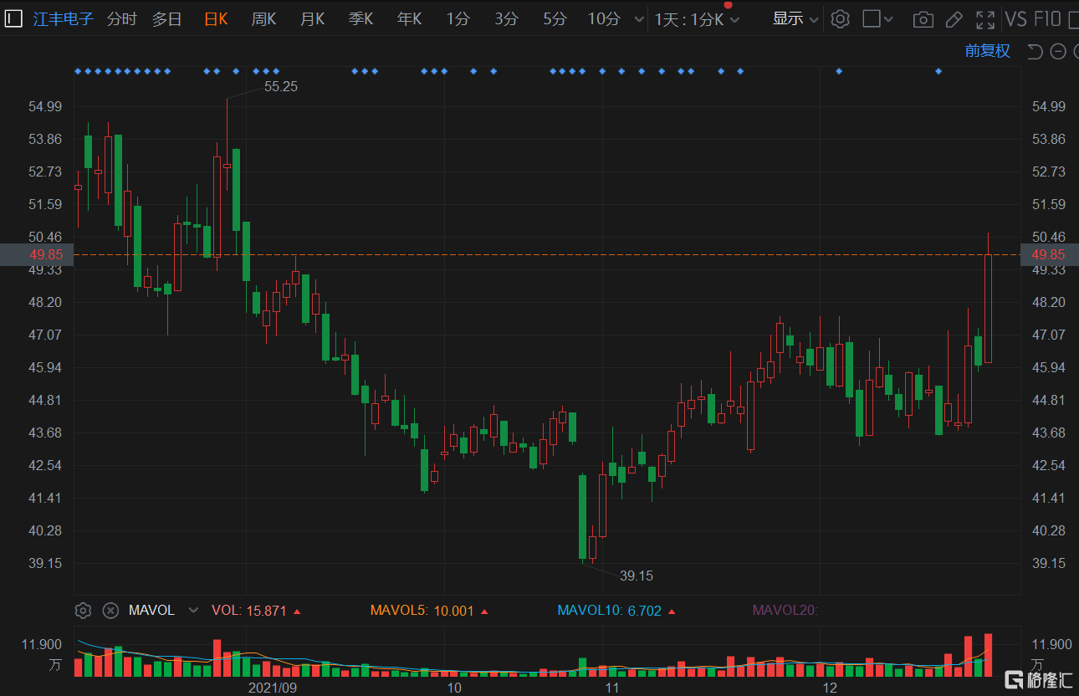Select the 年K yearly chart tab
The width and height of the screenshot is (1079, 696).
pos(409,18)
